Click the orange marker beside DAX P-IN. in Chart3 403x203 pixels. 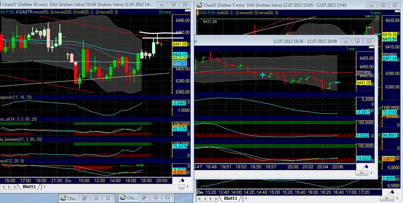coord(197,13)
